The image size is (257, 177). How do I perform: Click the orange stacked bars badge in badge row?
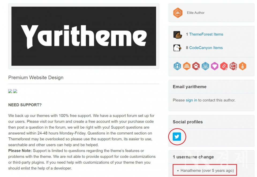(187, 66)
